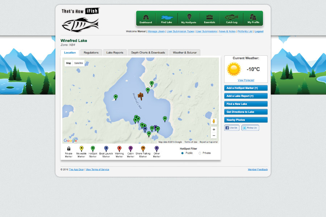Image resolution: width=326 pixels, height=217 pixels.
Task: Open the View Forecast link
Action: click(246, 80)
